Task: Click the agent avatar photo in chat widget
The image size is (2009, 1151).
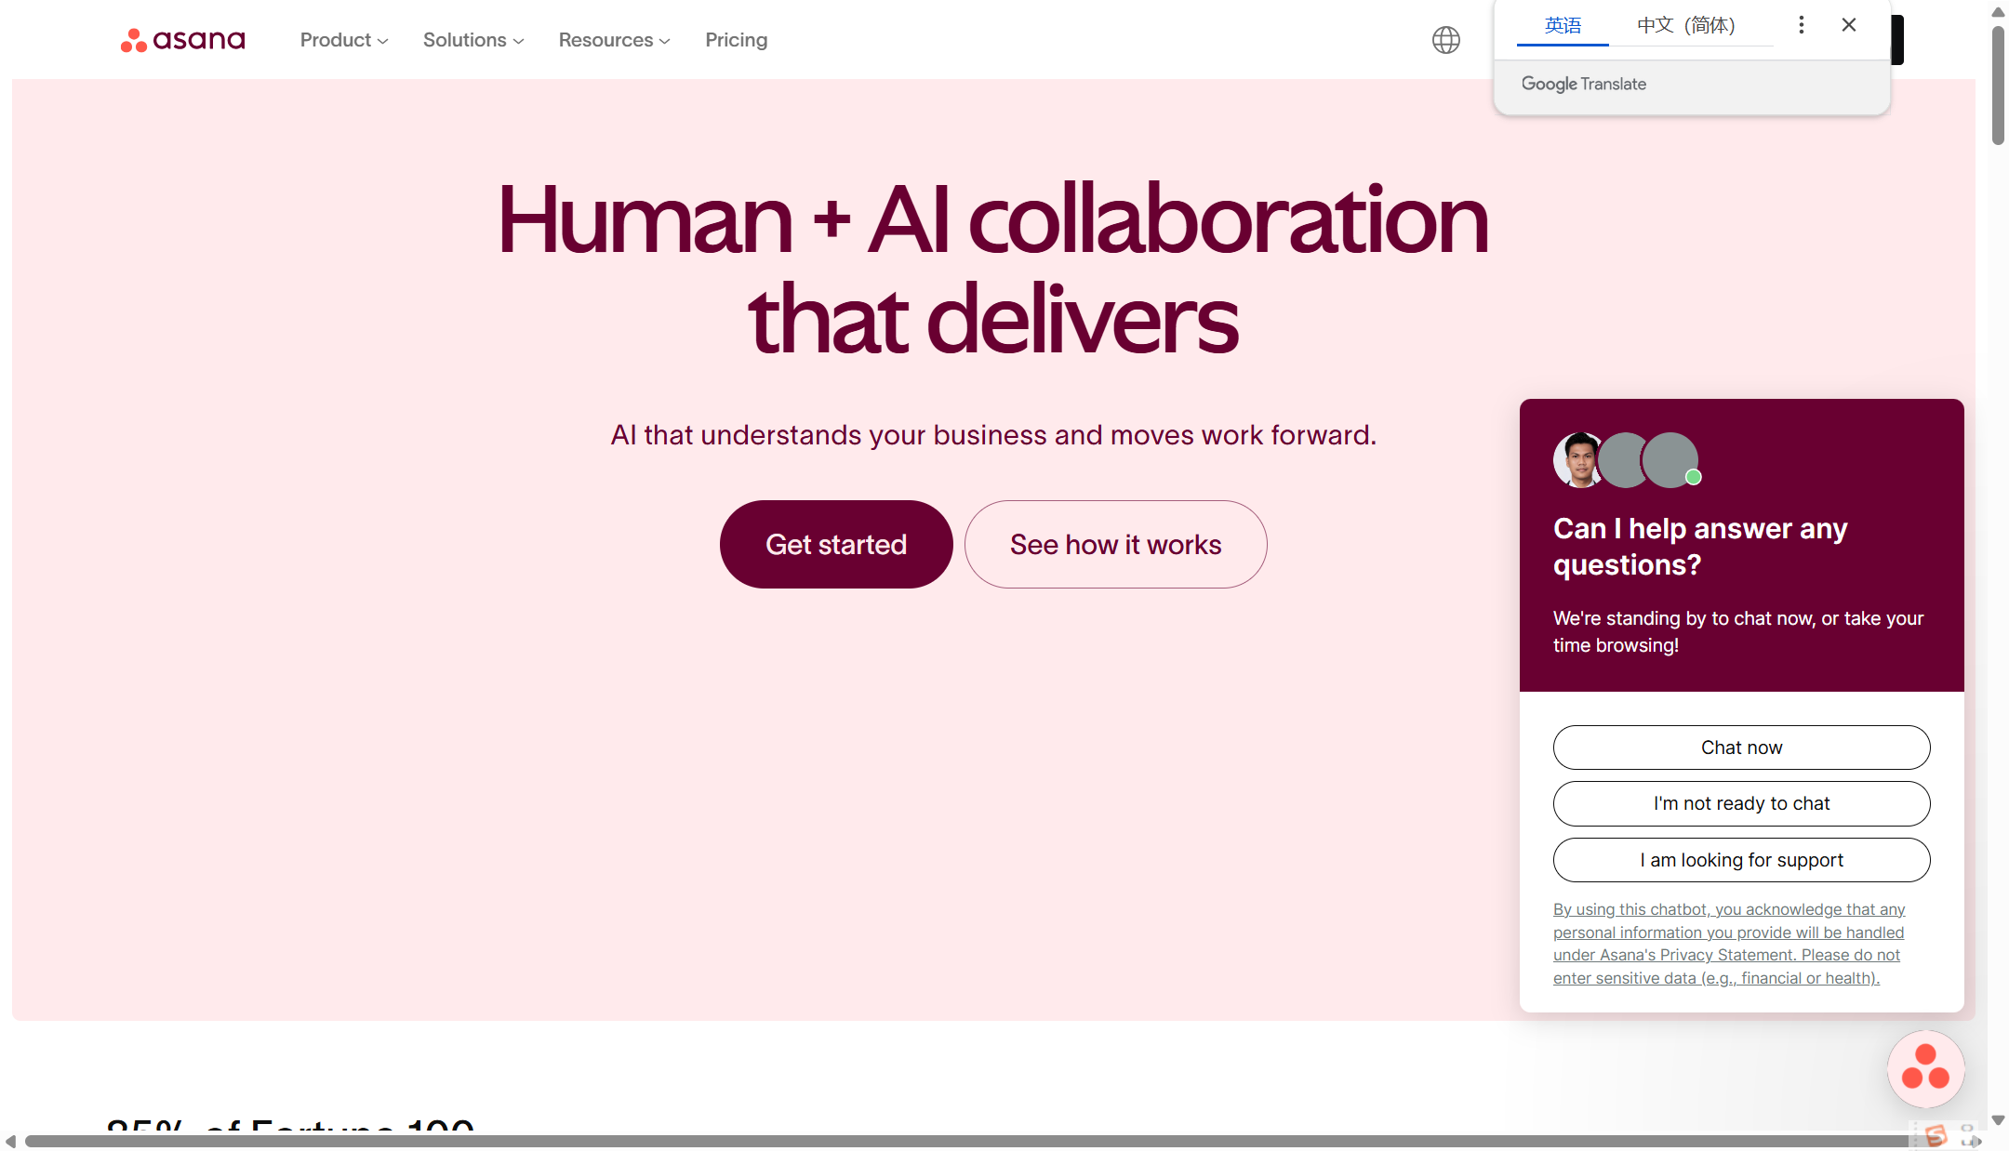Action: (1577, 460)
